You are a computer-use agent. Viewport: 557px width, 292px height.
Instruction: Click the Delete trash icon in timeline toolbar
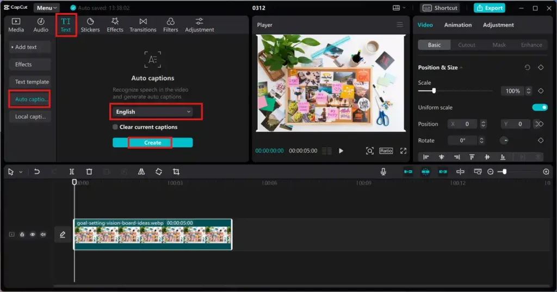click(x=89, y=172)
